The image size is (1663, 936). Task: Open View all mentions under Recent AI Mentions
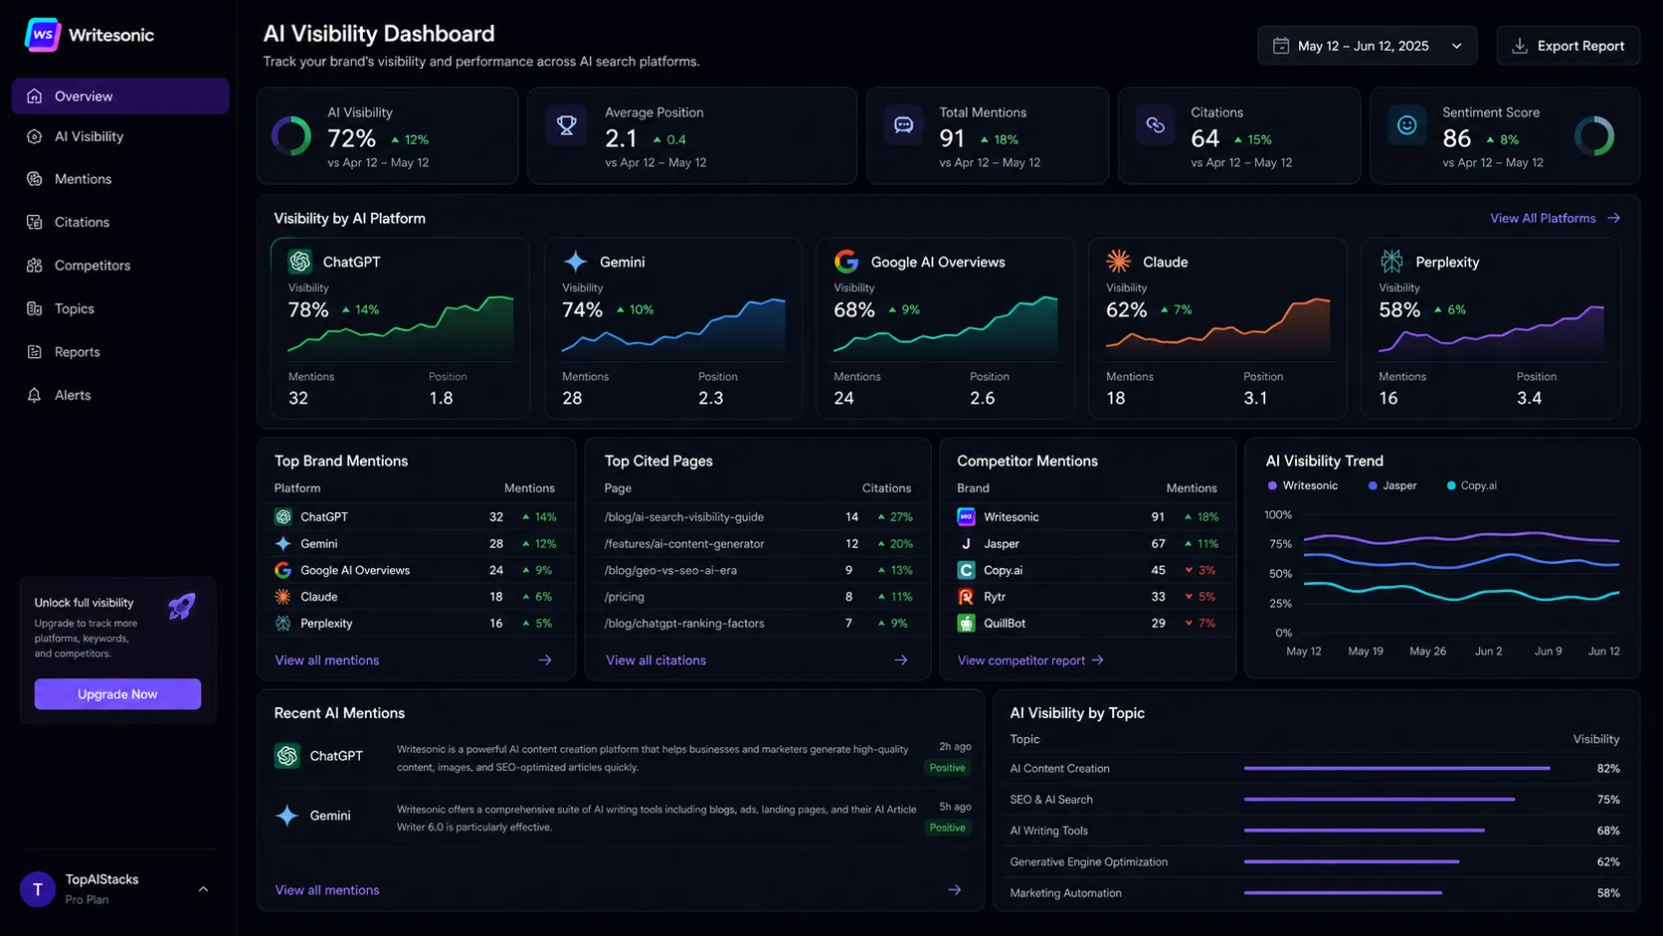[326, 890]
